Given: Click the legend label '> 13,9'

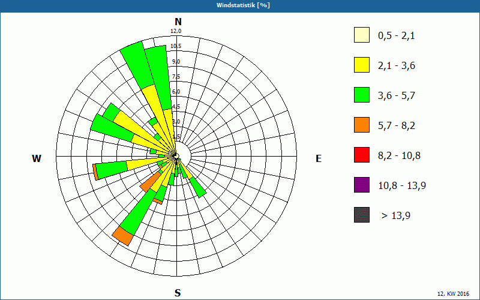Looking at the screenshot, I should pos(396,216).
